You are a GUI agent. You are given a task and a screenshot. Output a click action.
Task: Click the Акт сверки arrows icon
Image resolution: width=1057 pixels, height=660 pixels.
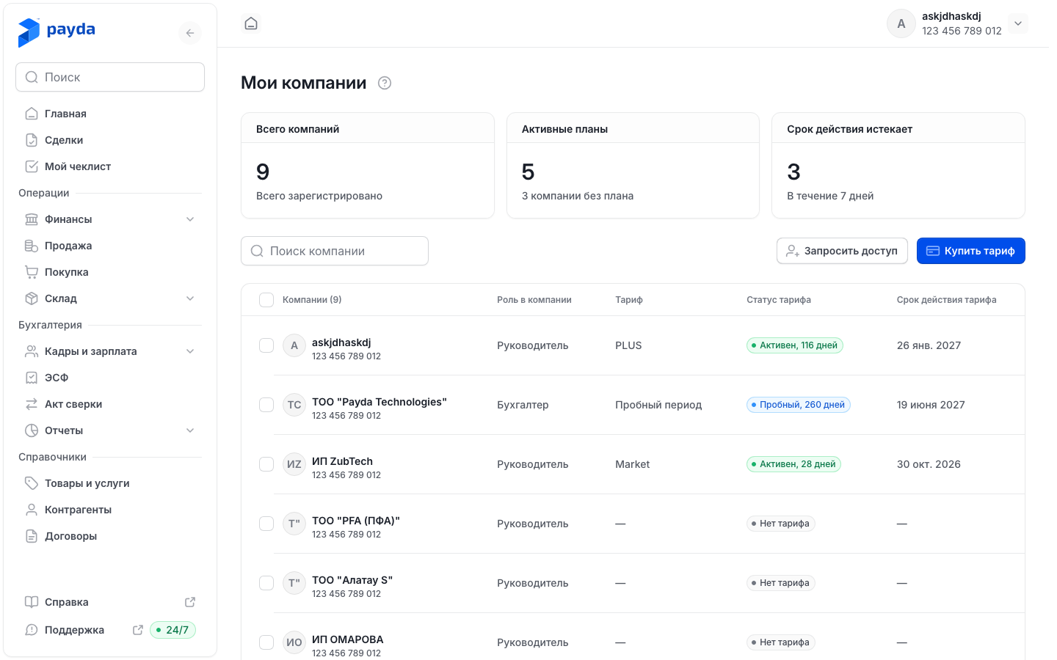click(x=32, y=404)
